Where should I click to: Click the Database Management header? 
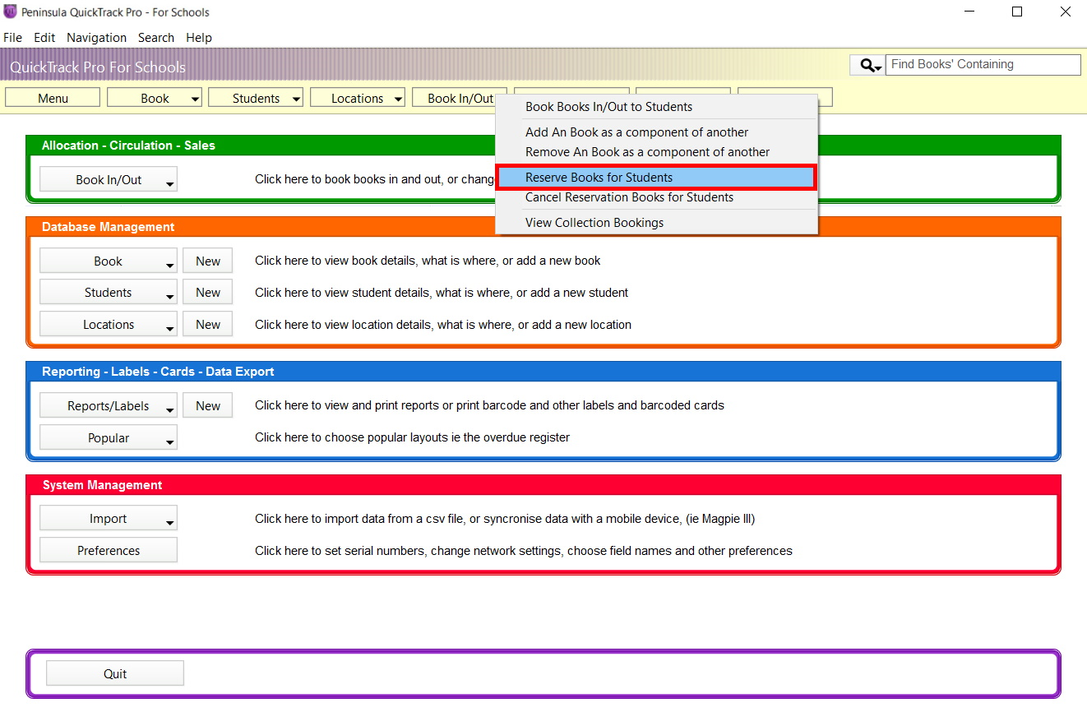click(x=109, y=227)
